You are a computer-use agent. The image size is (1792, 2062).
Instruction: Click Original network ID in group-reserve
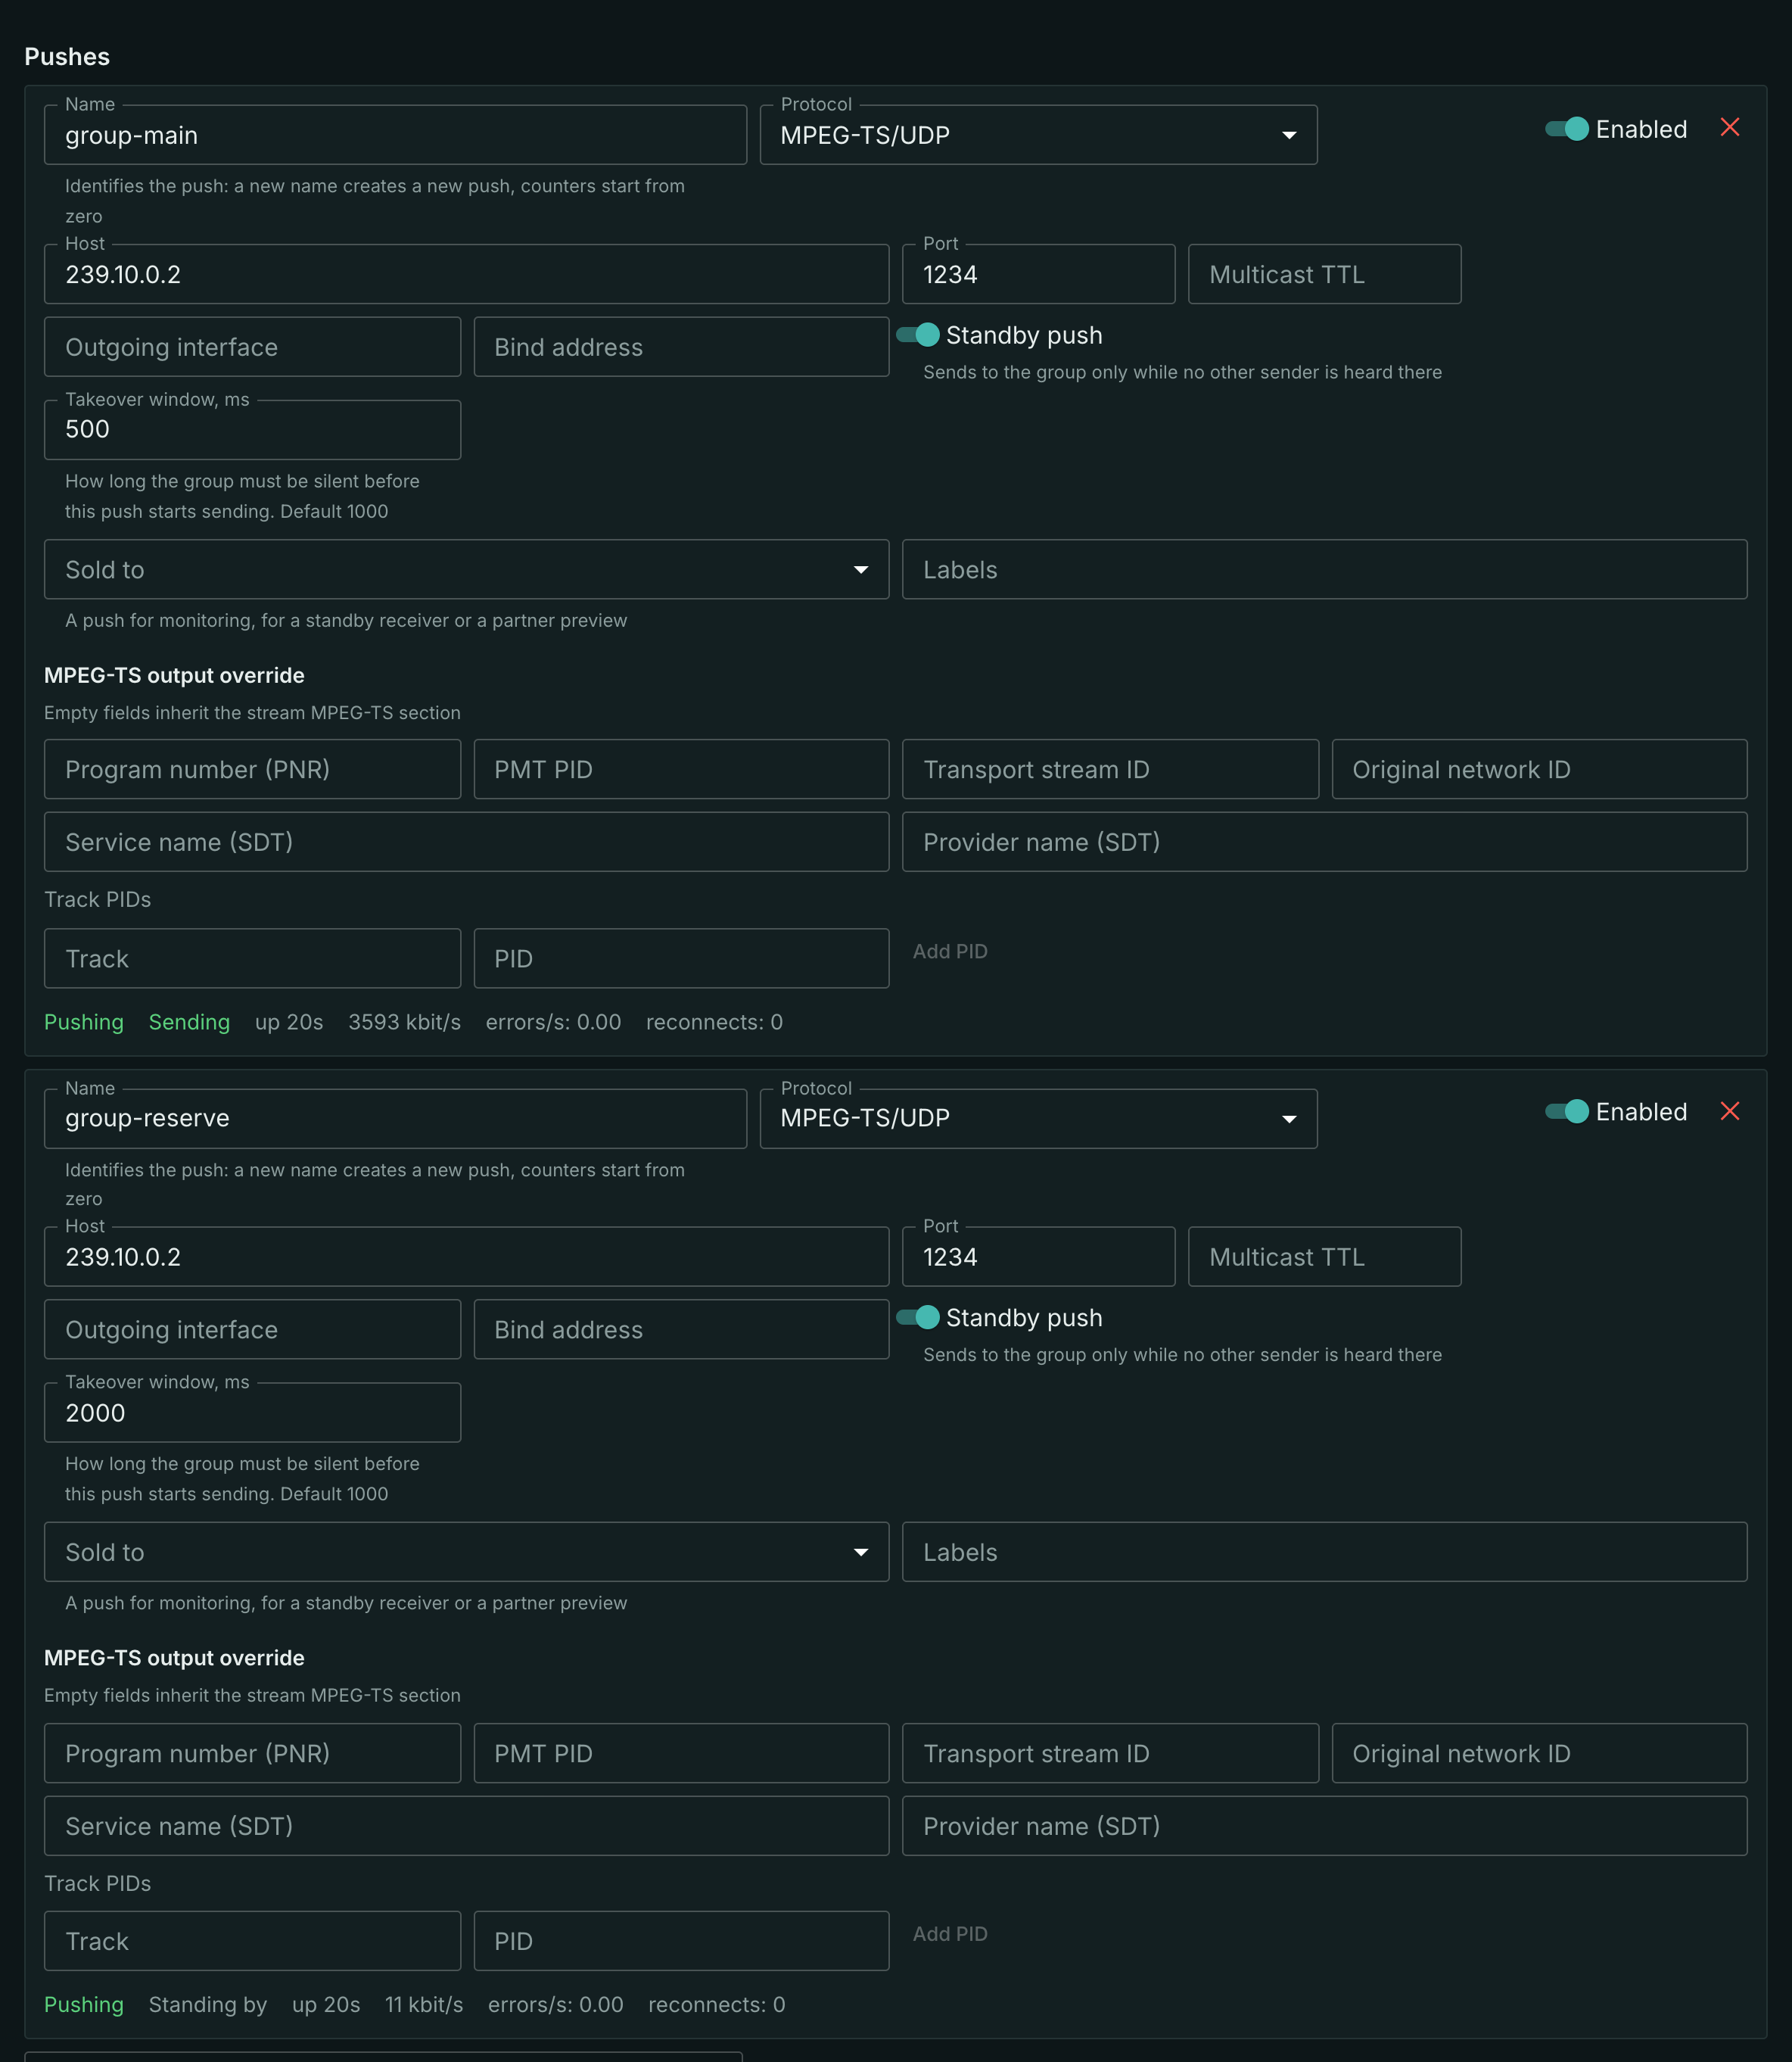1539,1753
